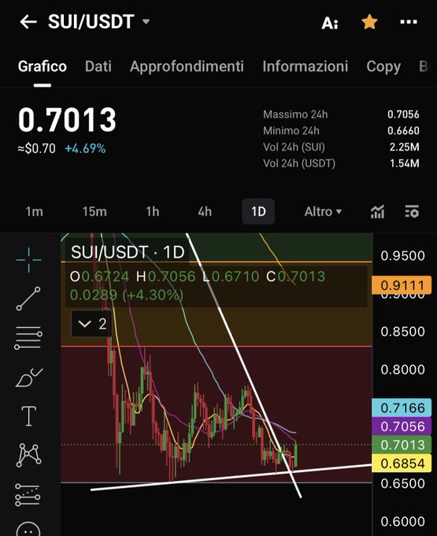This screenshot has height=536, width=437.
Task: Open the chart settings icon
Action: click(412, 211)
